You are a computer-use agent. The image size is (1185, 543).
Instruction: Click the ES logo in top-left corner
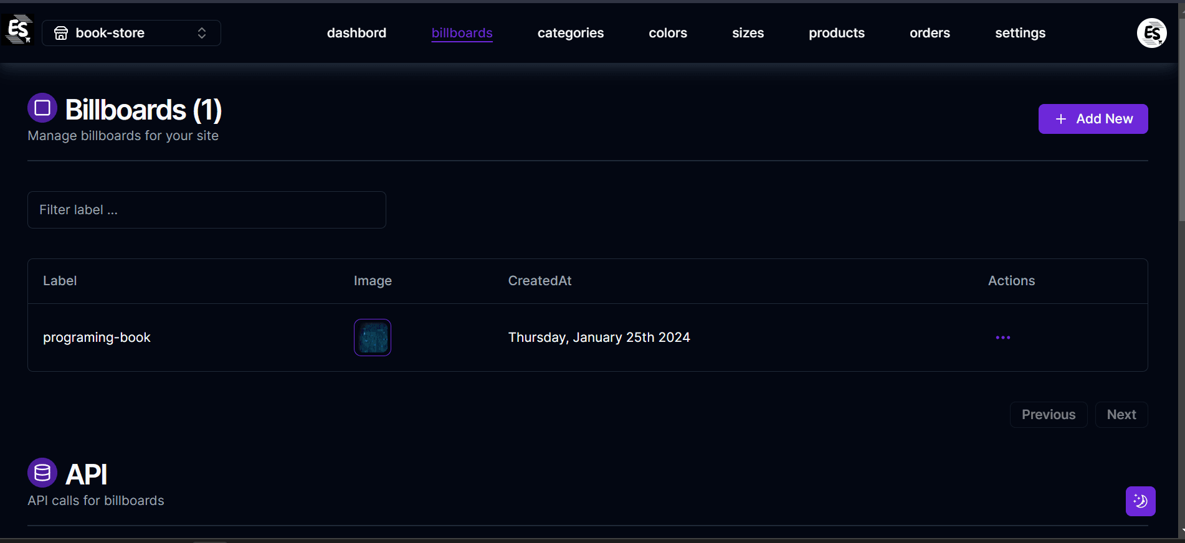click(18, 30)
